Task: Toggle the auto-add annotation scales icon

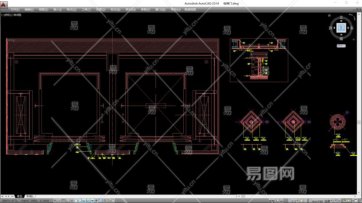Action: [x=305, y=201]
